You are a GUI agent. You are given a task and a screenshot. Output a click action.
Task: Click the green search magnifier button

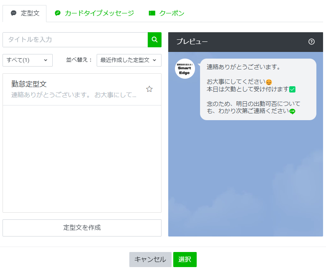click(154, 40)
